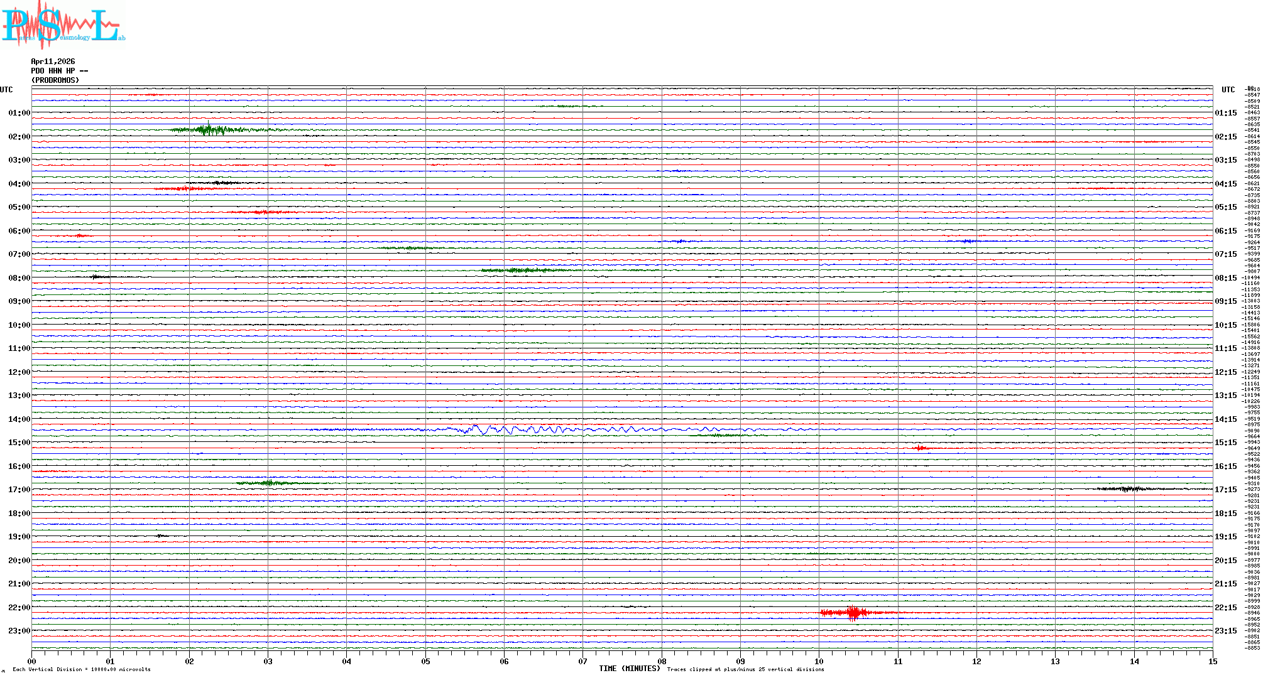
Task: Click the small red event after the 15:00 row
Action: click(x=921, y=448)
